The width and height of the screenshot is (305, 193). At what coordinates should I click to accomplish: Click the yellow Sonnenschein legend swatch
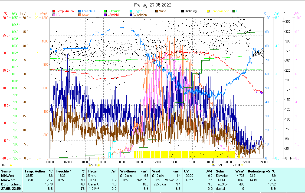click(208, 11)
